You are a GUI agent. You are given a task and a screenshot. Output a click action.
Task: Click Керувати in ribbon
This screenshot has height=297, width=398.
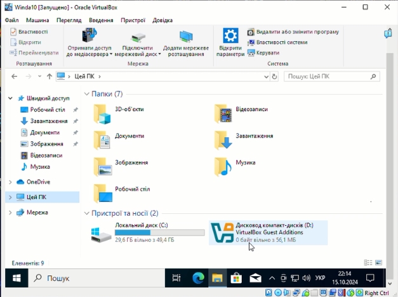[x=263, y=53]
